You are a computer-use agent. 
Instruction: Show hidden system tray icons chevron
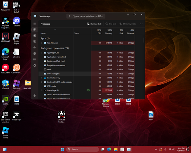click(156, 150)
